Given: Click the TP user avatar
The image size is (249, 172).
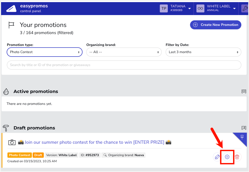Looking at the screenshot, I should point(164,8).
